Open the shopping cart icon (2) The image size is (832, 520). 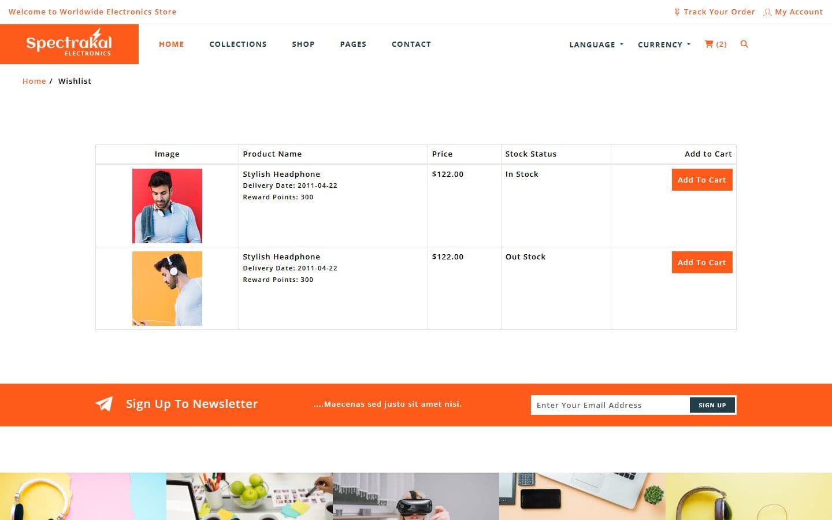coord(715,44)
